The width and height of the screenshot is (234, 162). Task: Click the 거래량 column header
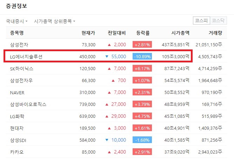[x=215, y=33]
